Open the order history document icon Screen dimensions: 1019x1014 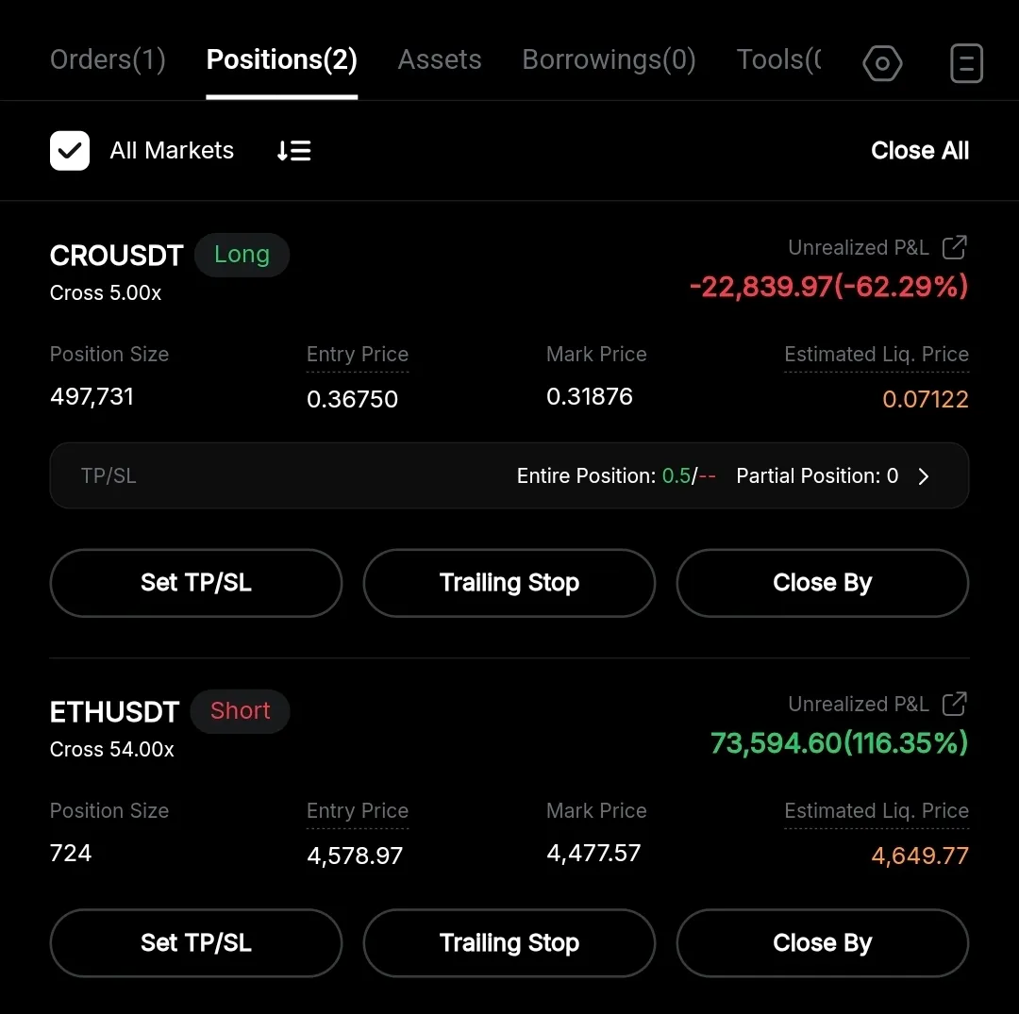pyautogui.click(x=966, y=63)
